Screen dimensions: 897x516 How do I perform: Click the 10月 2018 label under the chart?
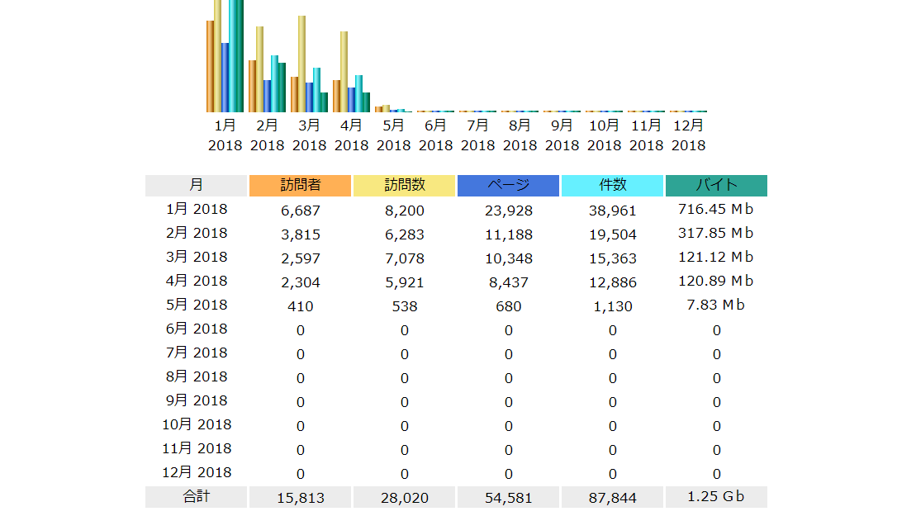click(604, 135)
